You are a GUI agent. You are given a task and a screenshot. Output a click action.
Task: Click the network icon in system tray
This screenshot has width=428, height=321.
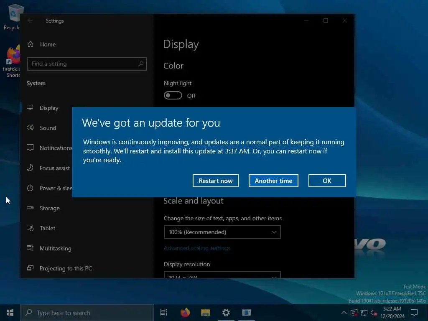(x=364, y=313)
